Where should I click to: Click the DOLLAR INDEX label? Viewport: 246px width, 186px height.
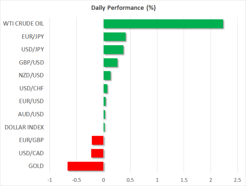24,127
